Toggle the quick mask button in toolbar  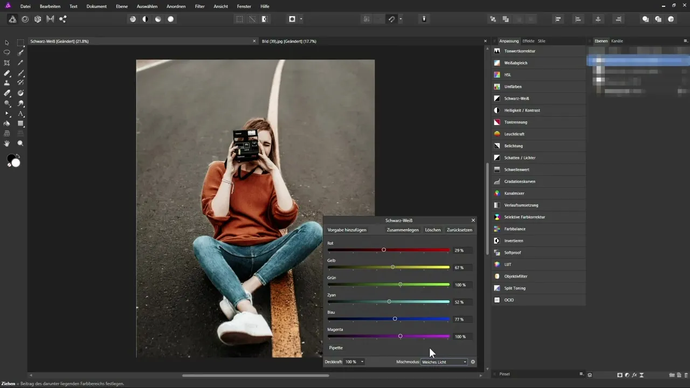292,19
